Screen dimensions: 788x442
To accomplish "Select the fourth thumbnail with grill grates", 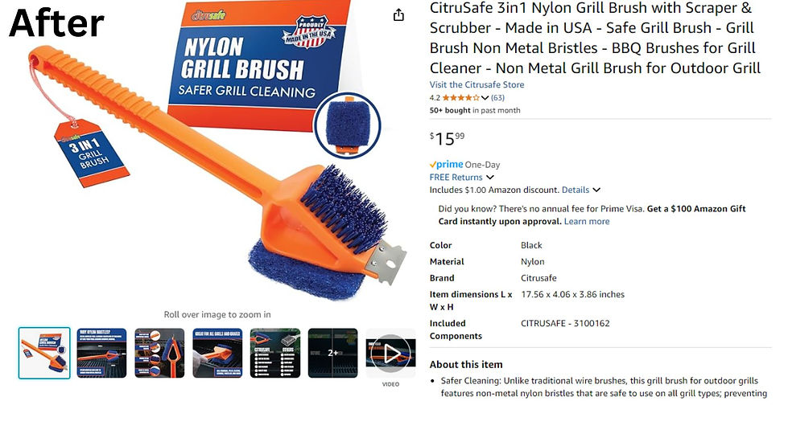I will tap(217, 354).
